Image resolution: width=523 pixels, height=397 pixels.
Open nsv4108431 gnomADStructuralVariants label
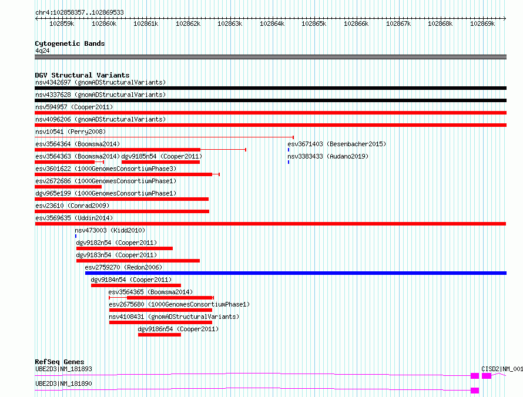[x=174, y=317]
